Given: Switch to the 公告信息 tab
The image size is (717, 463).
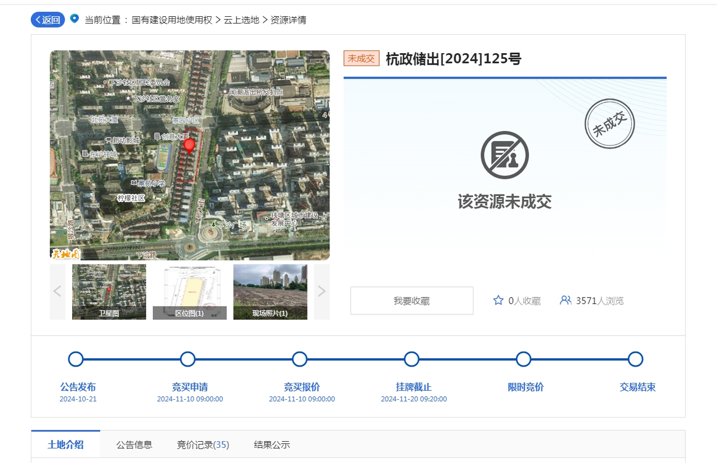Looking at the screenshot, I should 134,445.
